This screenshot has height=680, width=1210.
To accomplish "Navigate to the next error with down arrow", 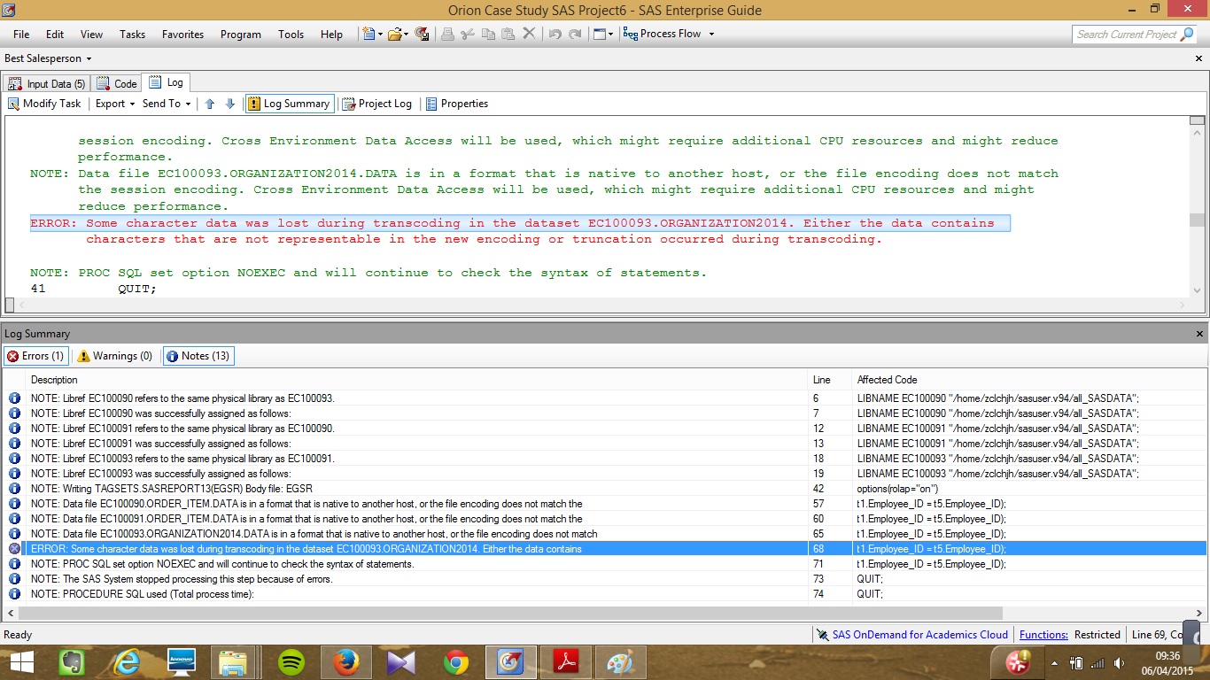I will pos(229,104).
